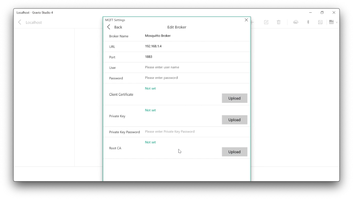Focus the Private Key Password field
Screen dimensions: 353x199
coord(196,131)
